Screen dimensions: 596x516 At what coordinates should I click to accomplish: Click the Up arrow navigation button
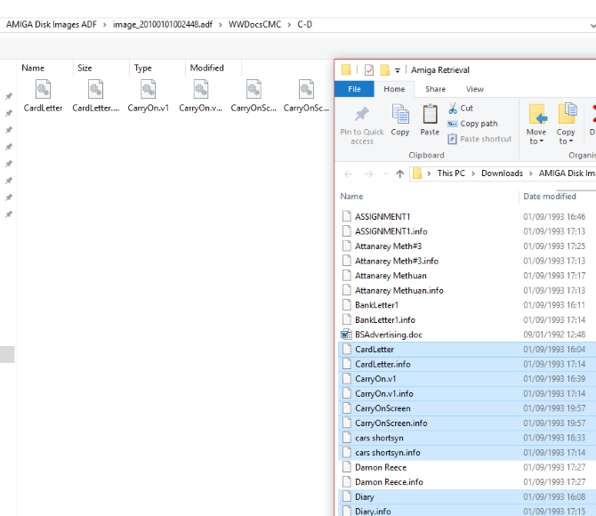400,173
